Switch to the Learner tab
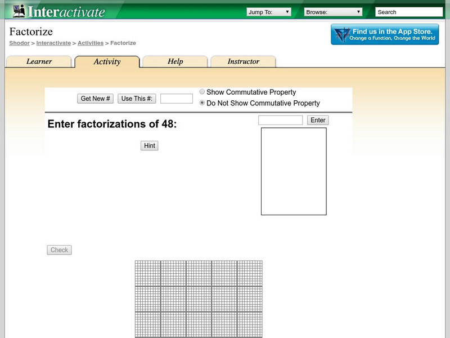450x338 pixels. pyautogui.click(x=39, y=61)
